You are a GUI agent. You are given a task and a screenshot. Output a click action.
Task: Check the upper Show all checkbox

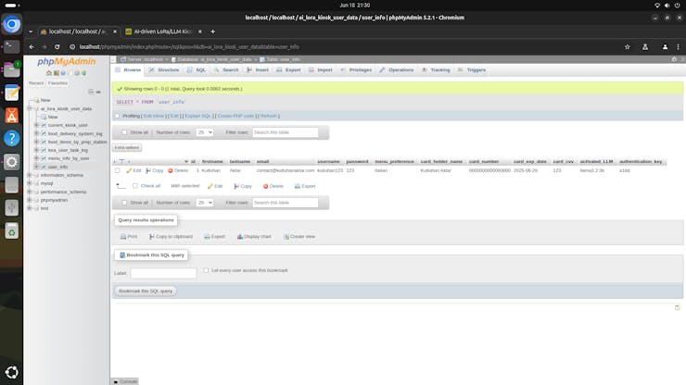tap(124, 132)
